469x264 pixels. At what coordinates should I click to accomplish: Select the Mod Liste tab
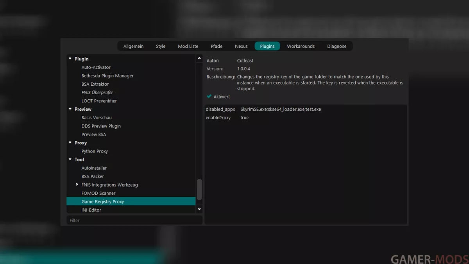pos(188,46)
